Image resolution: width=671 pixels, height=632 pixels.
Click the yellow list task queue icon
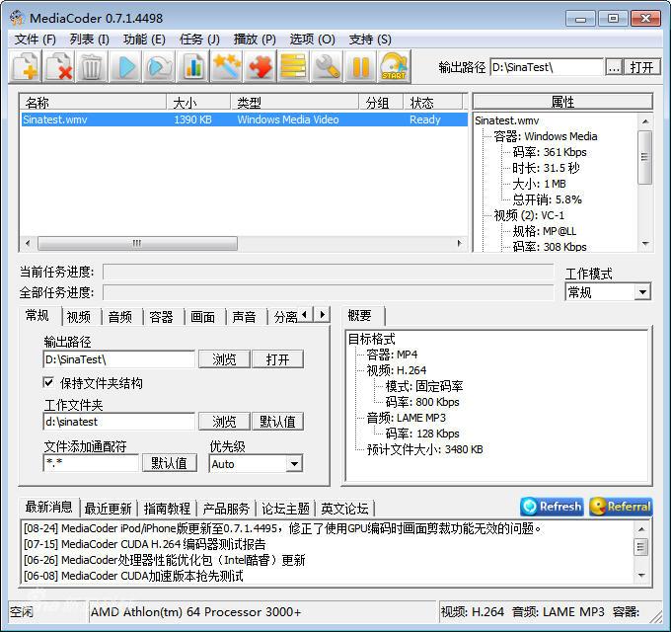pos(293,66)
